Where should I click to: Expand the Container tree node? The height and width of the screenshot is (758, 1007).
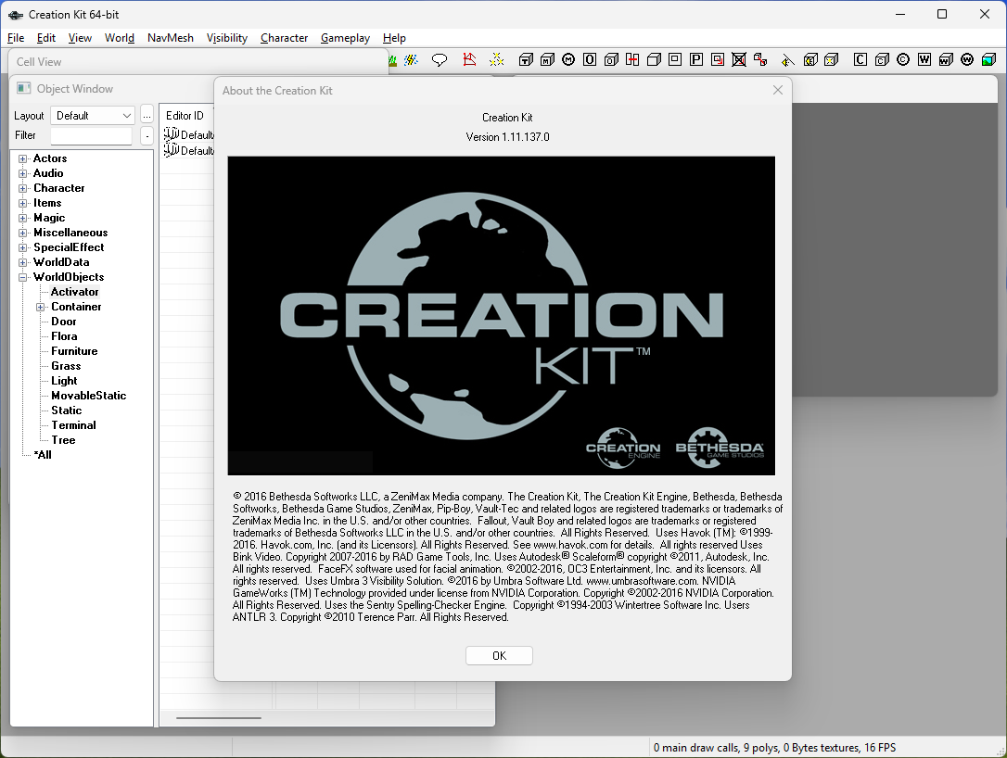tap(41, 307)
